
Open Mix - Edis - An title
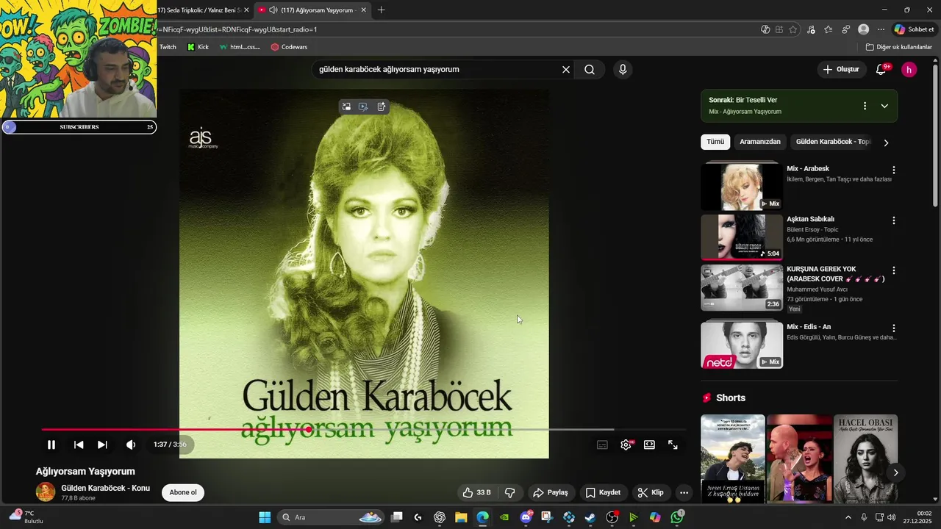point(809,327)
